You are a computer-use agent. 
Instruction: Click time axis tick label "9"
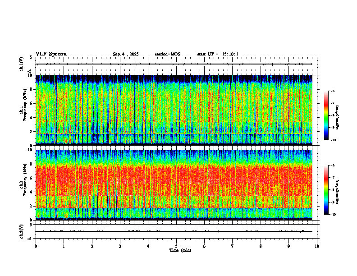[288, 246]
